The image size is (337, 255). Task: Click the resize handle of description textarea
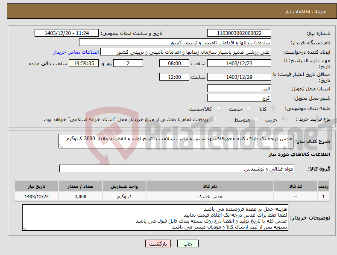[x=61, y=146]
